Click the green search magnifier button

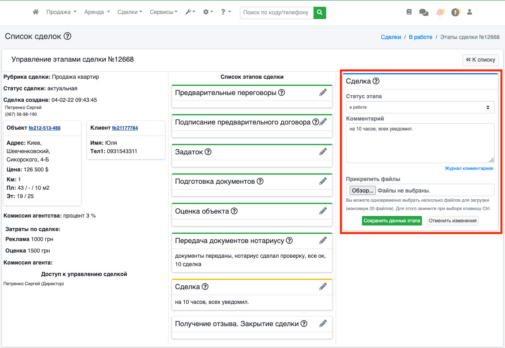tap(319, 12)
